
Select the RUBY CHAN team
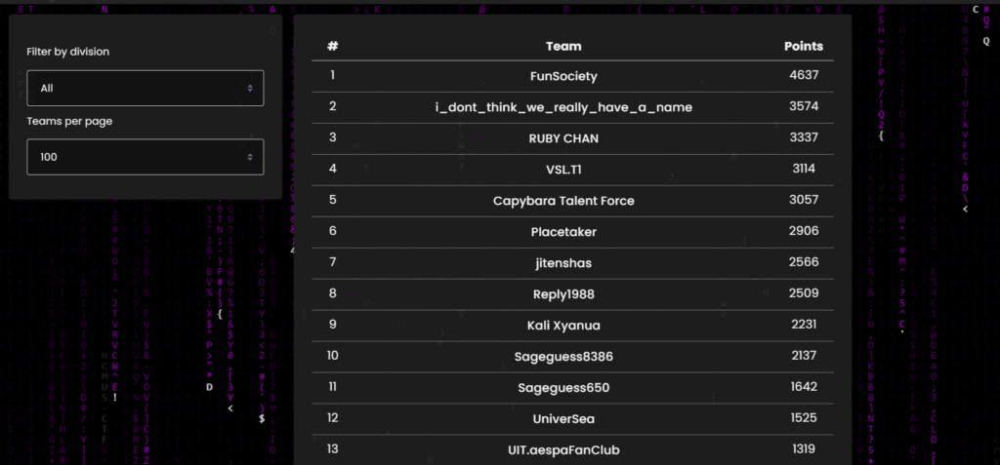pos(563,137)
